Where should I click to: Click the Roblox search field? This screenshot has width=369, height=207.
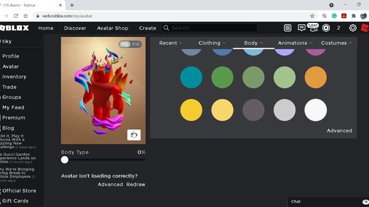tap(209, 28)
